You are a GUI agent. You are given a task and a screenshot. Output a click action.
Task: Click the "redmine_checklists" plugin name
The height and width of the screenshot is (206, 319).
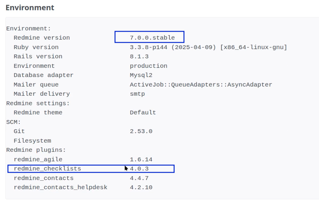(47, 169)
